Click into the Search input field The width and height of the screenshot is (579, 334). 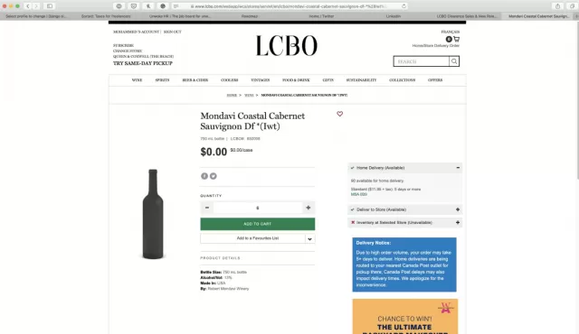422,61
